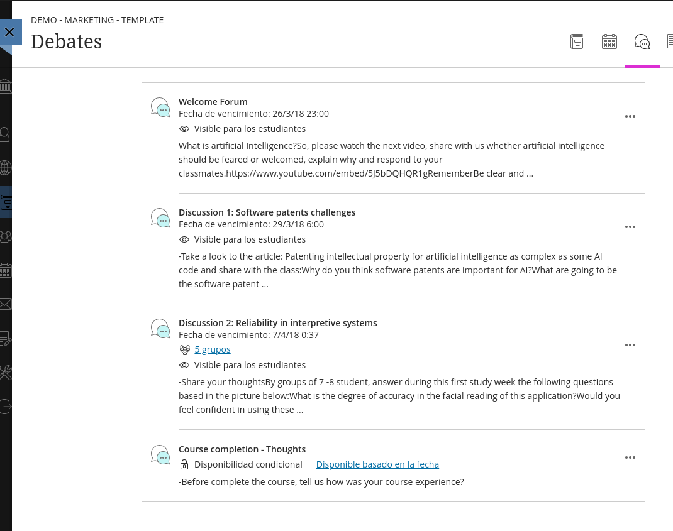Open the Grades sidebar icon
673x531 pixels.
6,339
